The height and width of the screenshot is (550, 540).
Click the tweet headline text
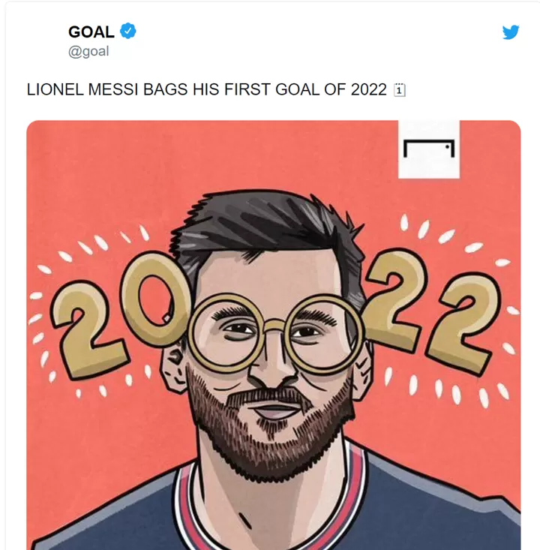click(206, 91)
